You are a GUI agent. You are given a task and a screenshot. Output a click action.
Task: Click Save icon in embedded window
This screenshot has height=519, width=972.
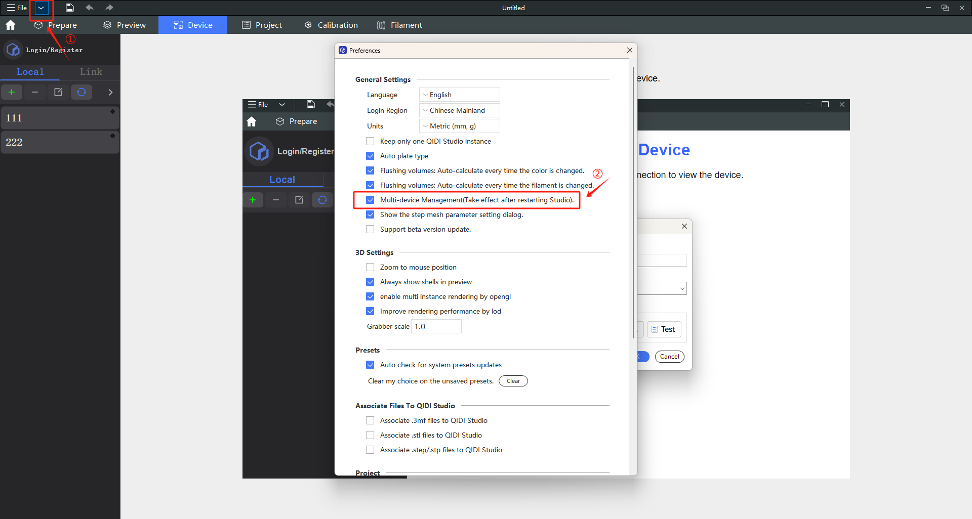click(311, 105)
